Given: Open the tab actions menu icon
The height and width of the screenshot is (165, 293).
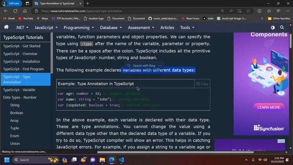Looking at the screenshot, I should pyautogui.click(x=27, y=3).
